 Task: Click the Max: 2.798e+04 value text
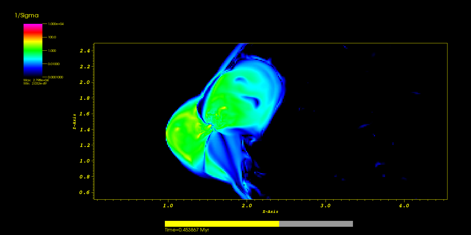[36, 80]
